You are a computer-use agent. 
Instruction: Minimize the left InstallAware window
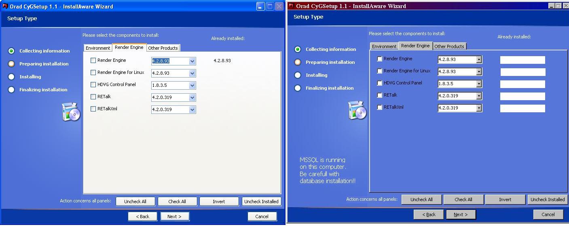[260, 6]
